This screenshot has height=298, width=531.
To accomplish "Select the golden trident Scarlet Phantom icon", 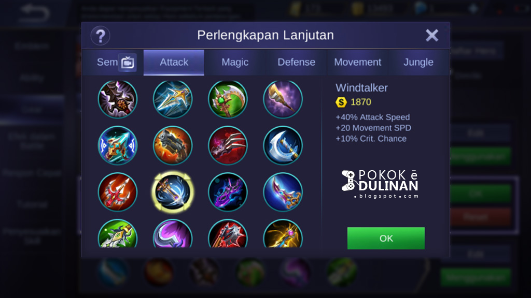I will coord(173,99).
